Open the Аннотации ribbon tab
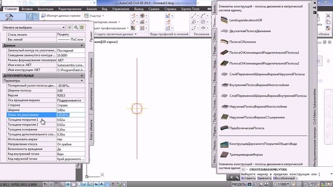This screenshot has height=187, width=333. [x=45, y=9]
